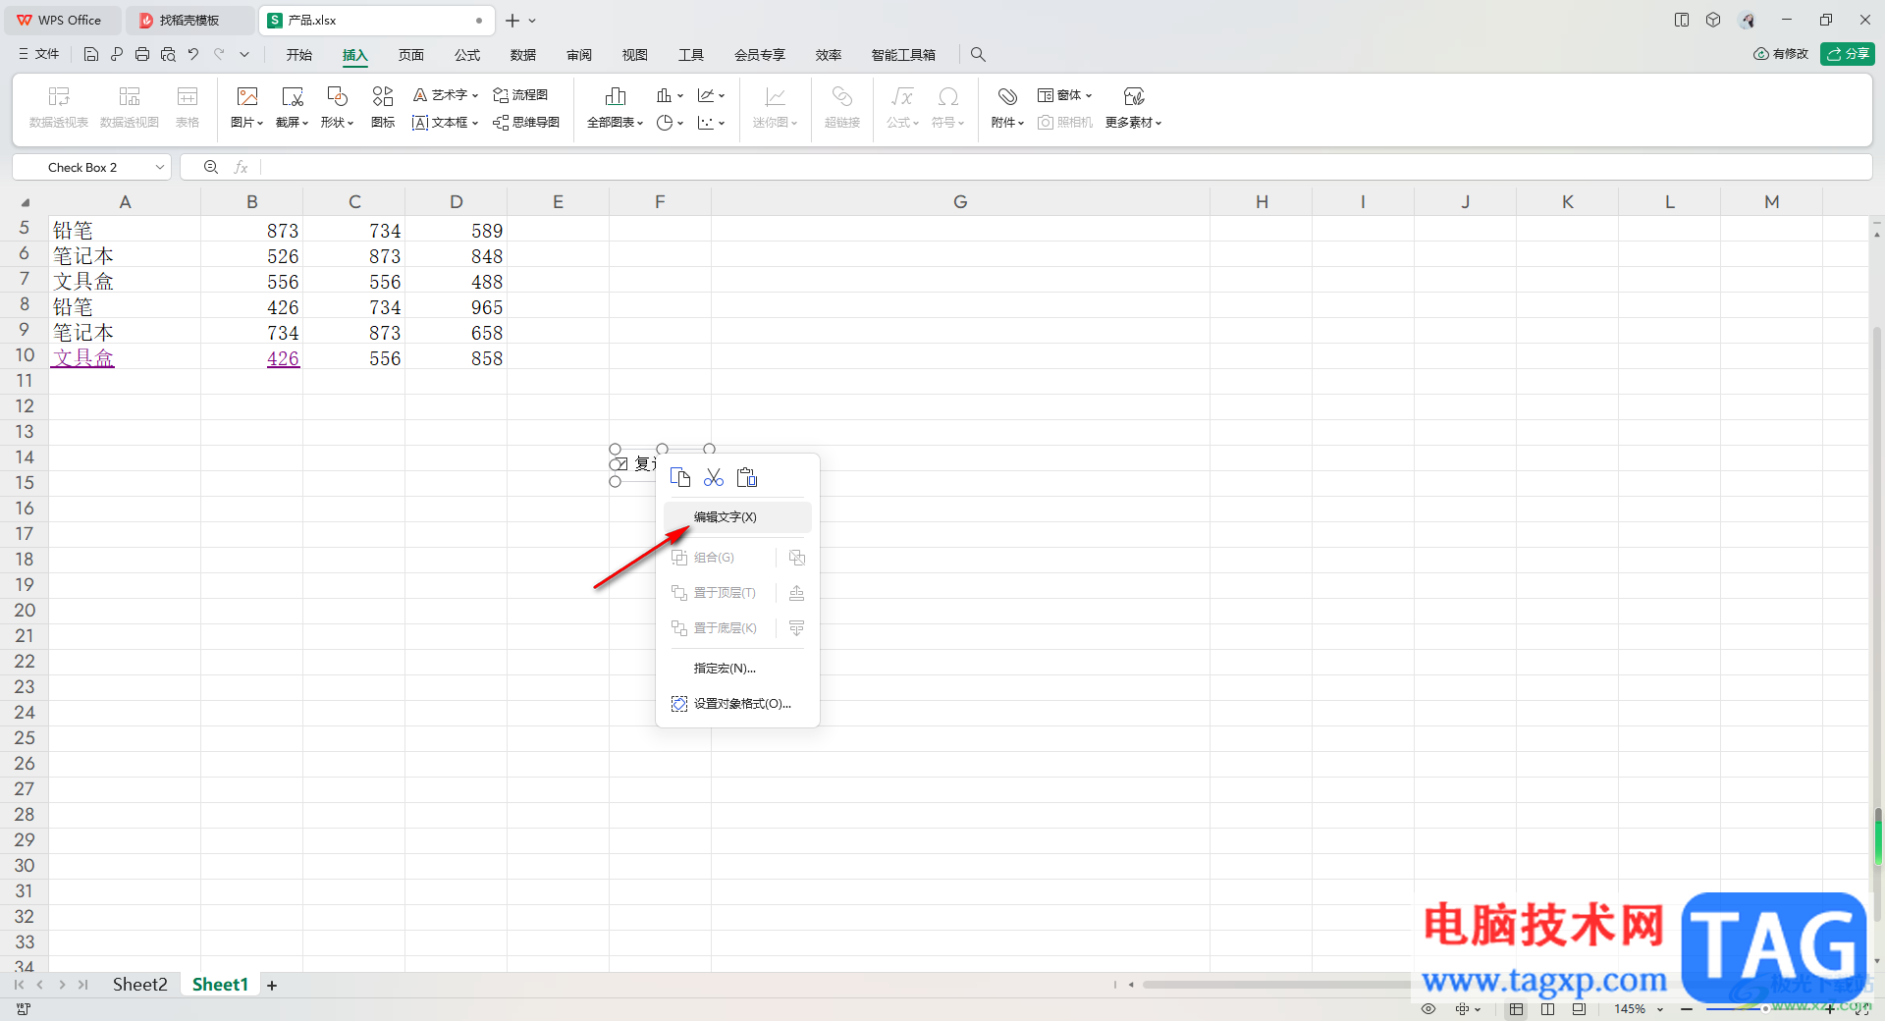This screenshot has height=1021, width=1885.
Task: Switch to the 数据 ribbon tab
Action: pos(523,55)
